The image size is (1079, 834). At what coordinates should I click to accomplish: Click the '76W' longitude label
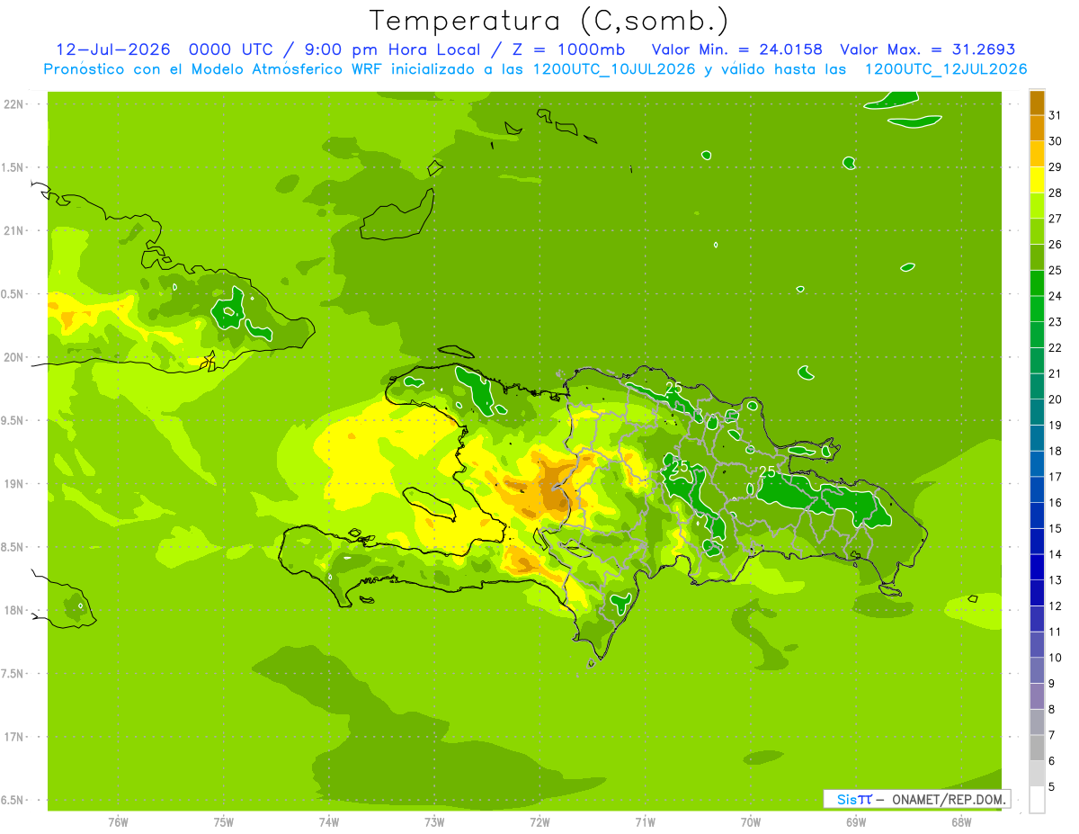(118, 822)
